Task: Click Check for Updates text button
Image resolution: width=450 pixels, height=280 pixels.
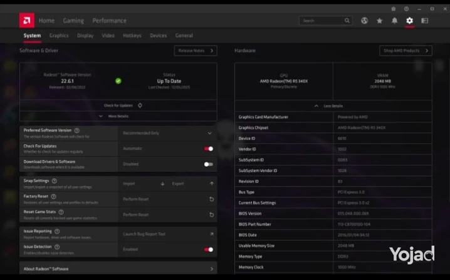Action: pos(118,106)
